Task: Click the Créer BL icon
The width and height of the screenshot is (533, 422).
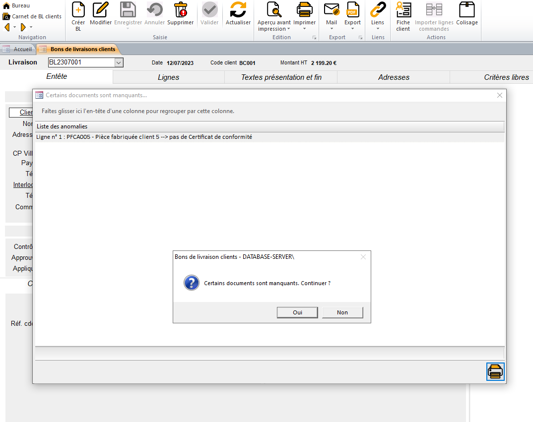Action: coord(78,10)
